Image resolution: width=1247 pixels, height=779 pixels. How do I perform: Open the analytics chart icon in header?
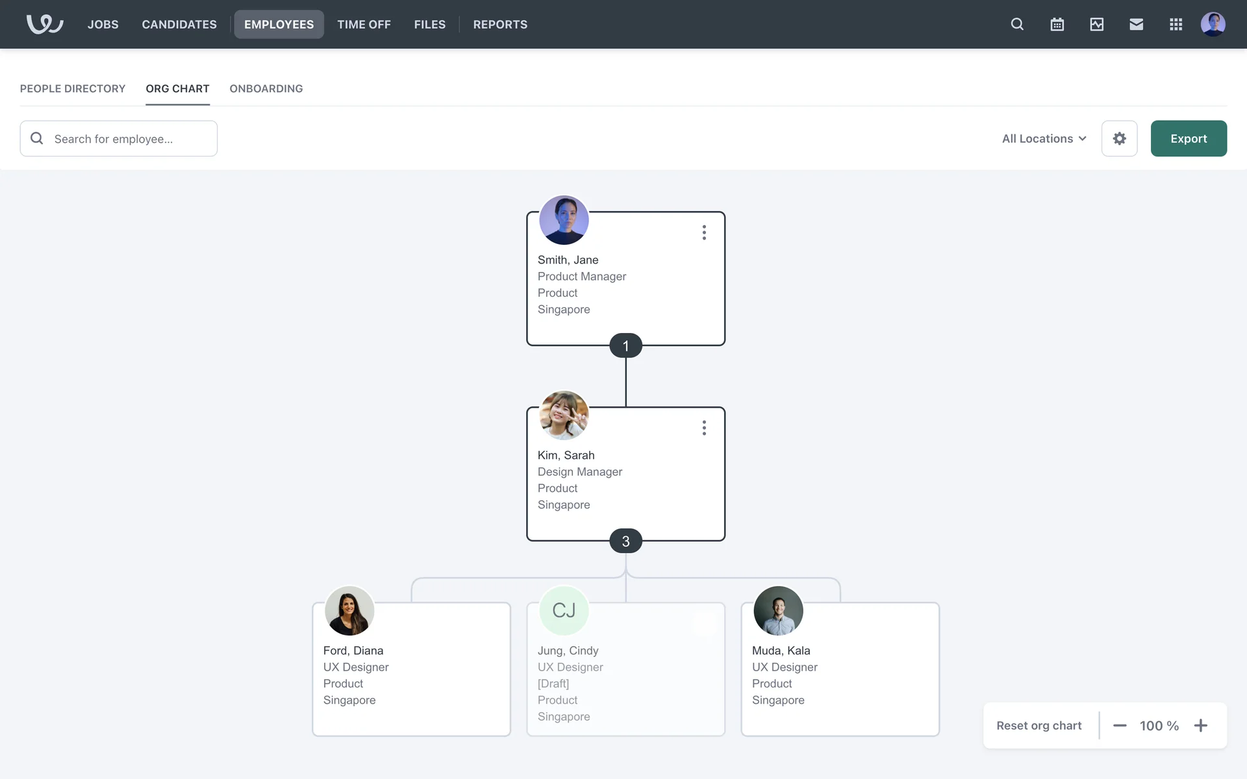pos(1096,24)
